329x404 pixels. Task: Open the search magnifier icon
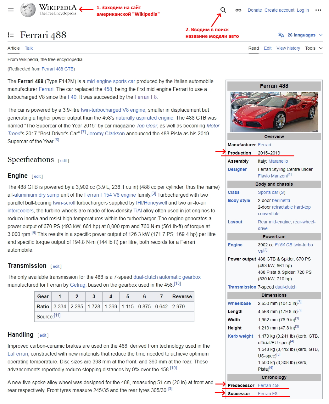pyautogui.click(x=223, y=10)
